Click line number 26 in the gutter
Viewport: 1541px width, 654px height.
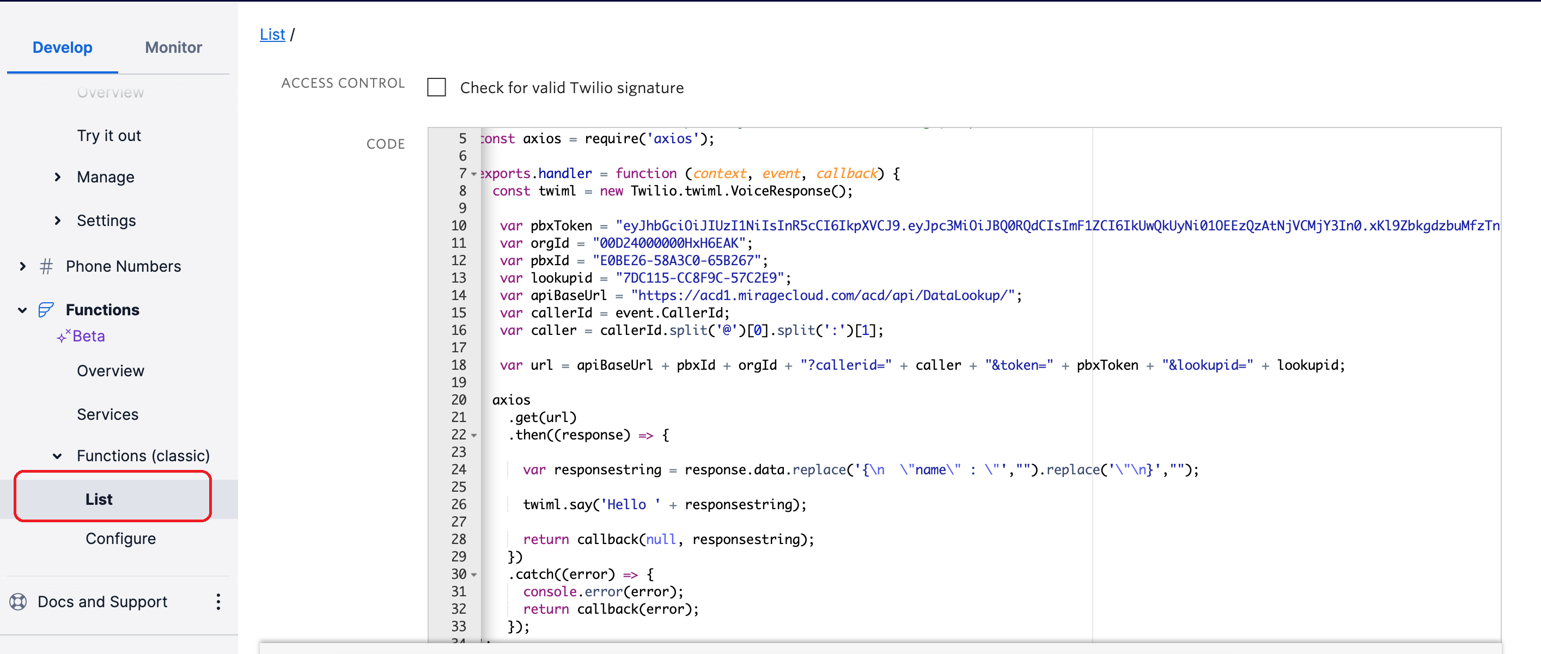point(458,504)
